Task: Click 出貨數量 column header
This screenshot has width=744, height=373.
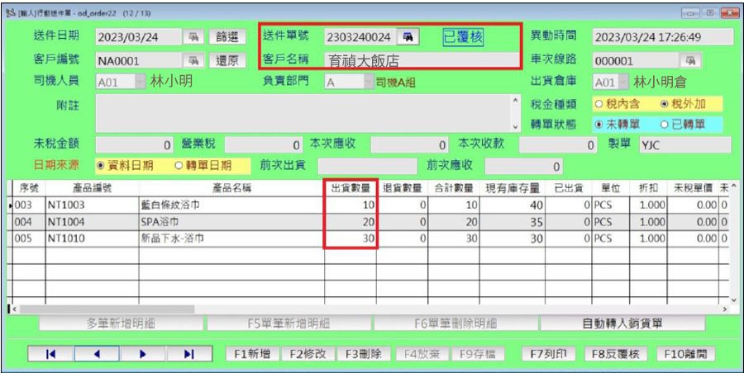Action: 351,188
